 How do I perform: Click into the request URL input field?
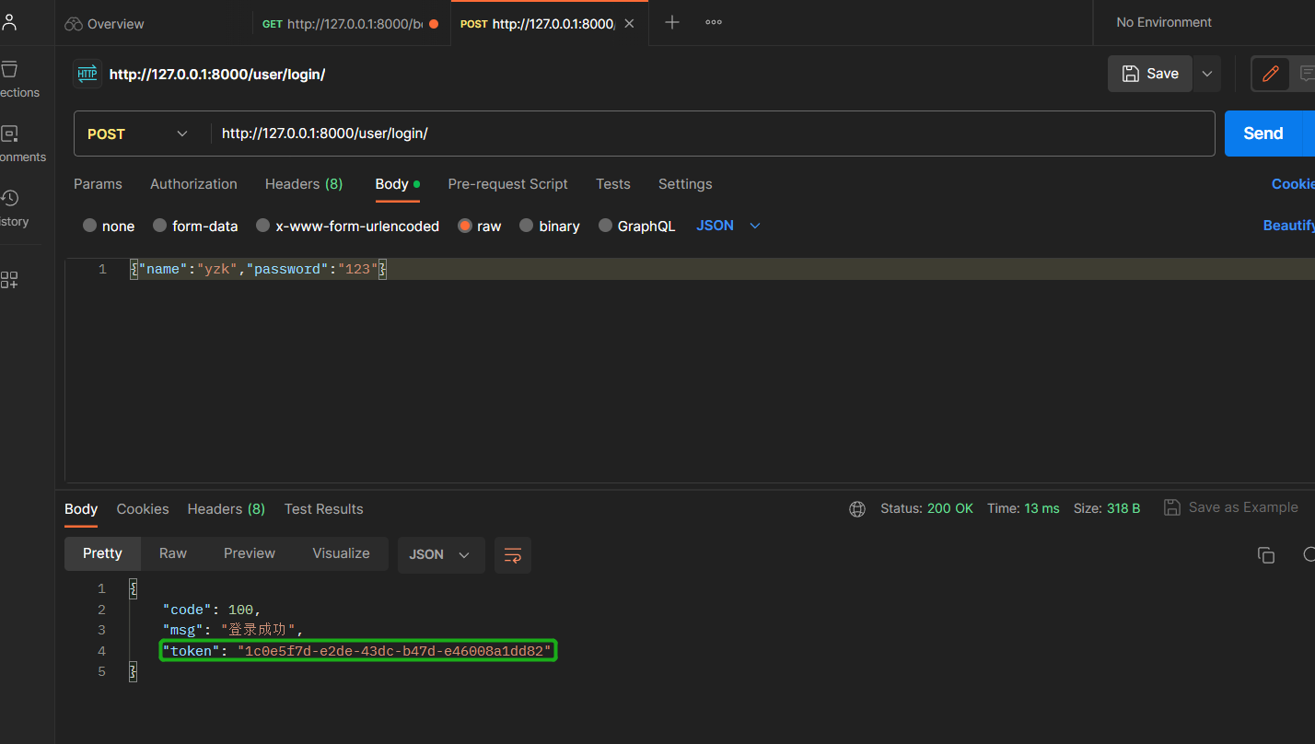click(x=713, y=134)
